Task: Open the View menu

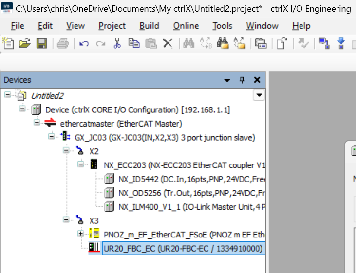Action: pyautogui.click(x=75, y=26)
